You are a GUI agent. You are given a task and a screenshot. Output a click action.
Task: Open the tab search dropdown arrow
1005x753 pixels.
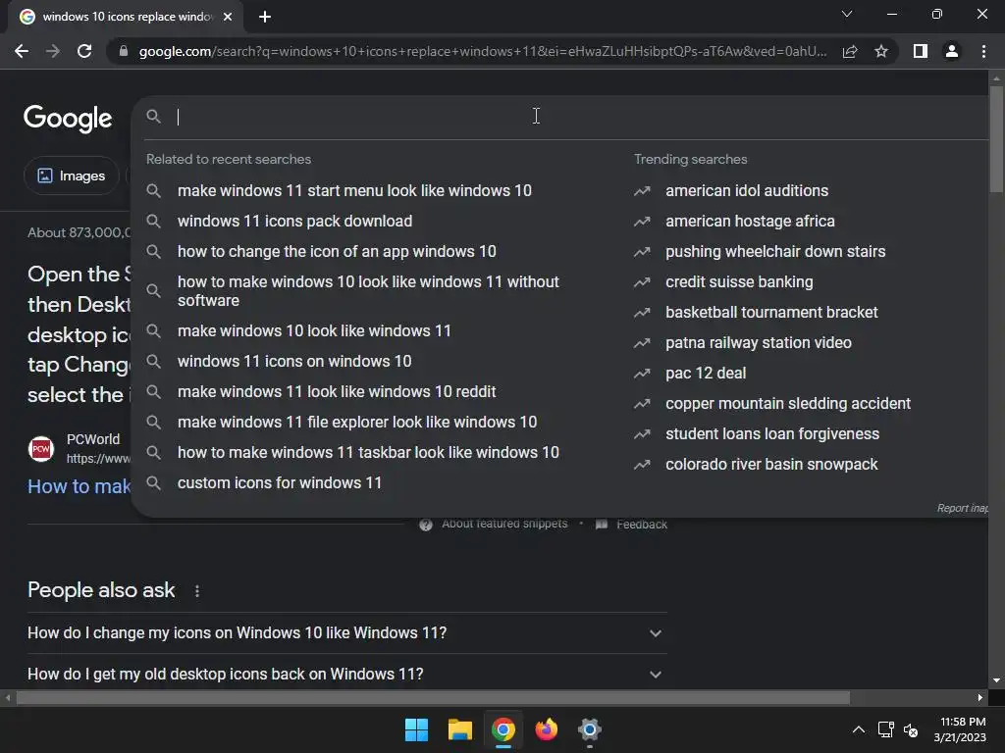847,14
